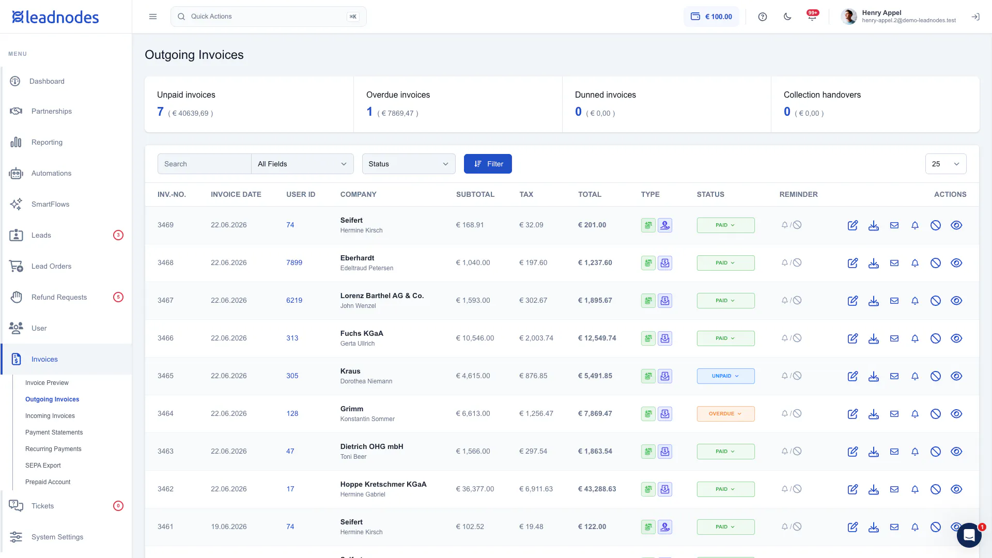Open Reporting in the sidebar

[66, 142]
